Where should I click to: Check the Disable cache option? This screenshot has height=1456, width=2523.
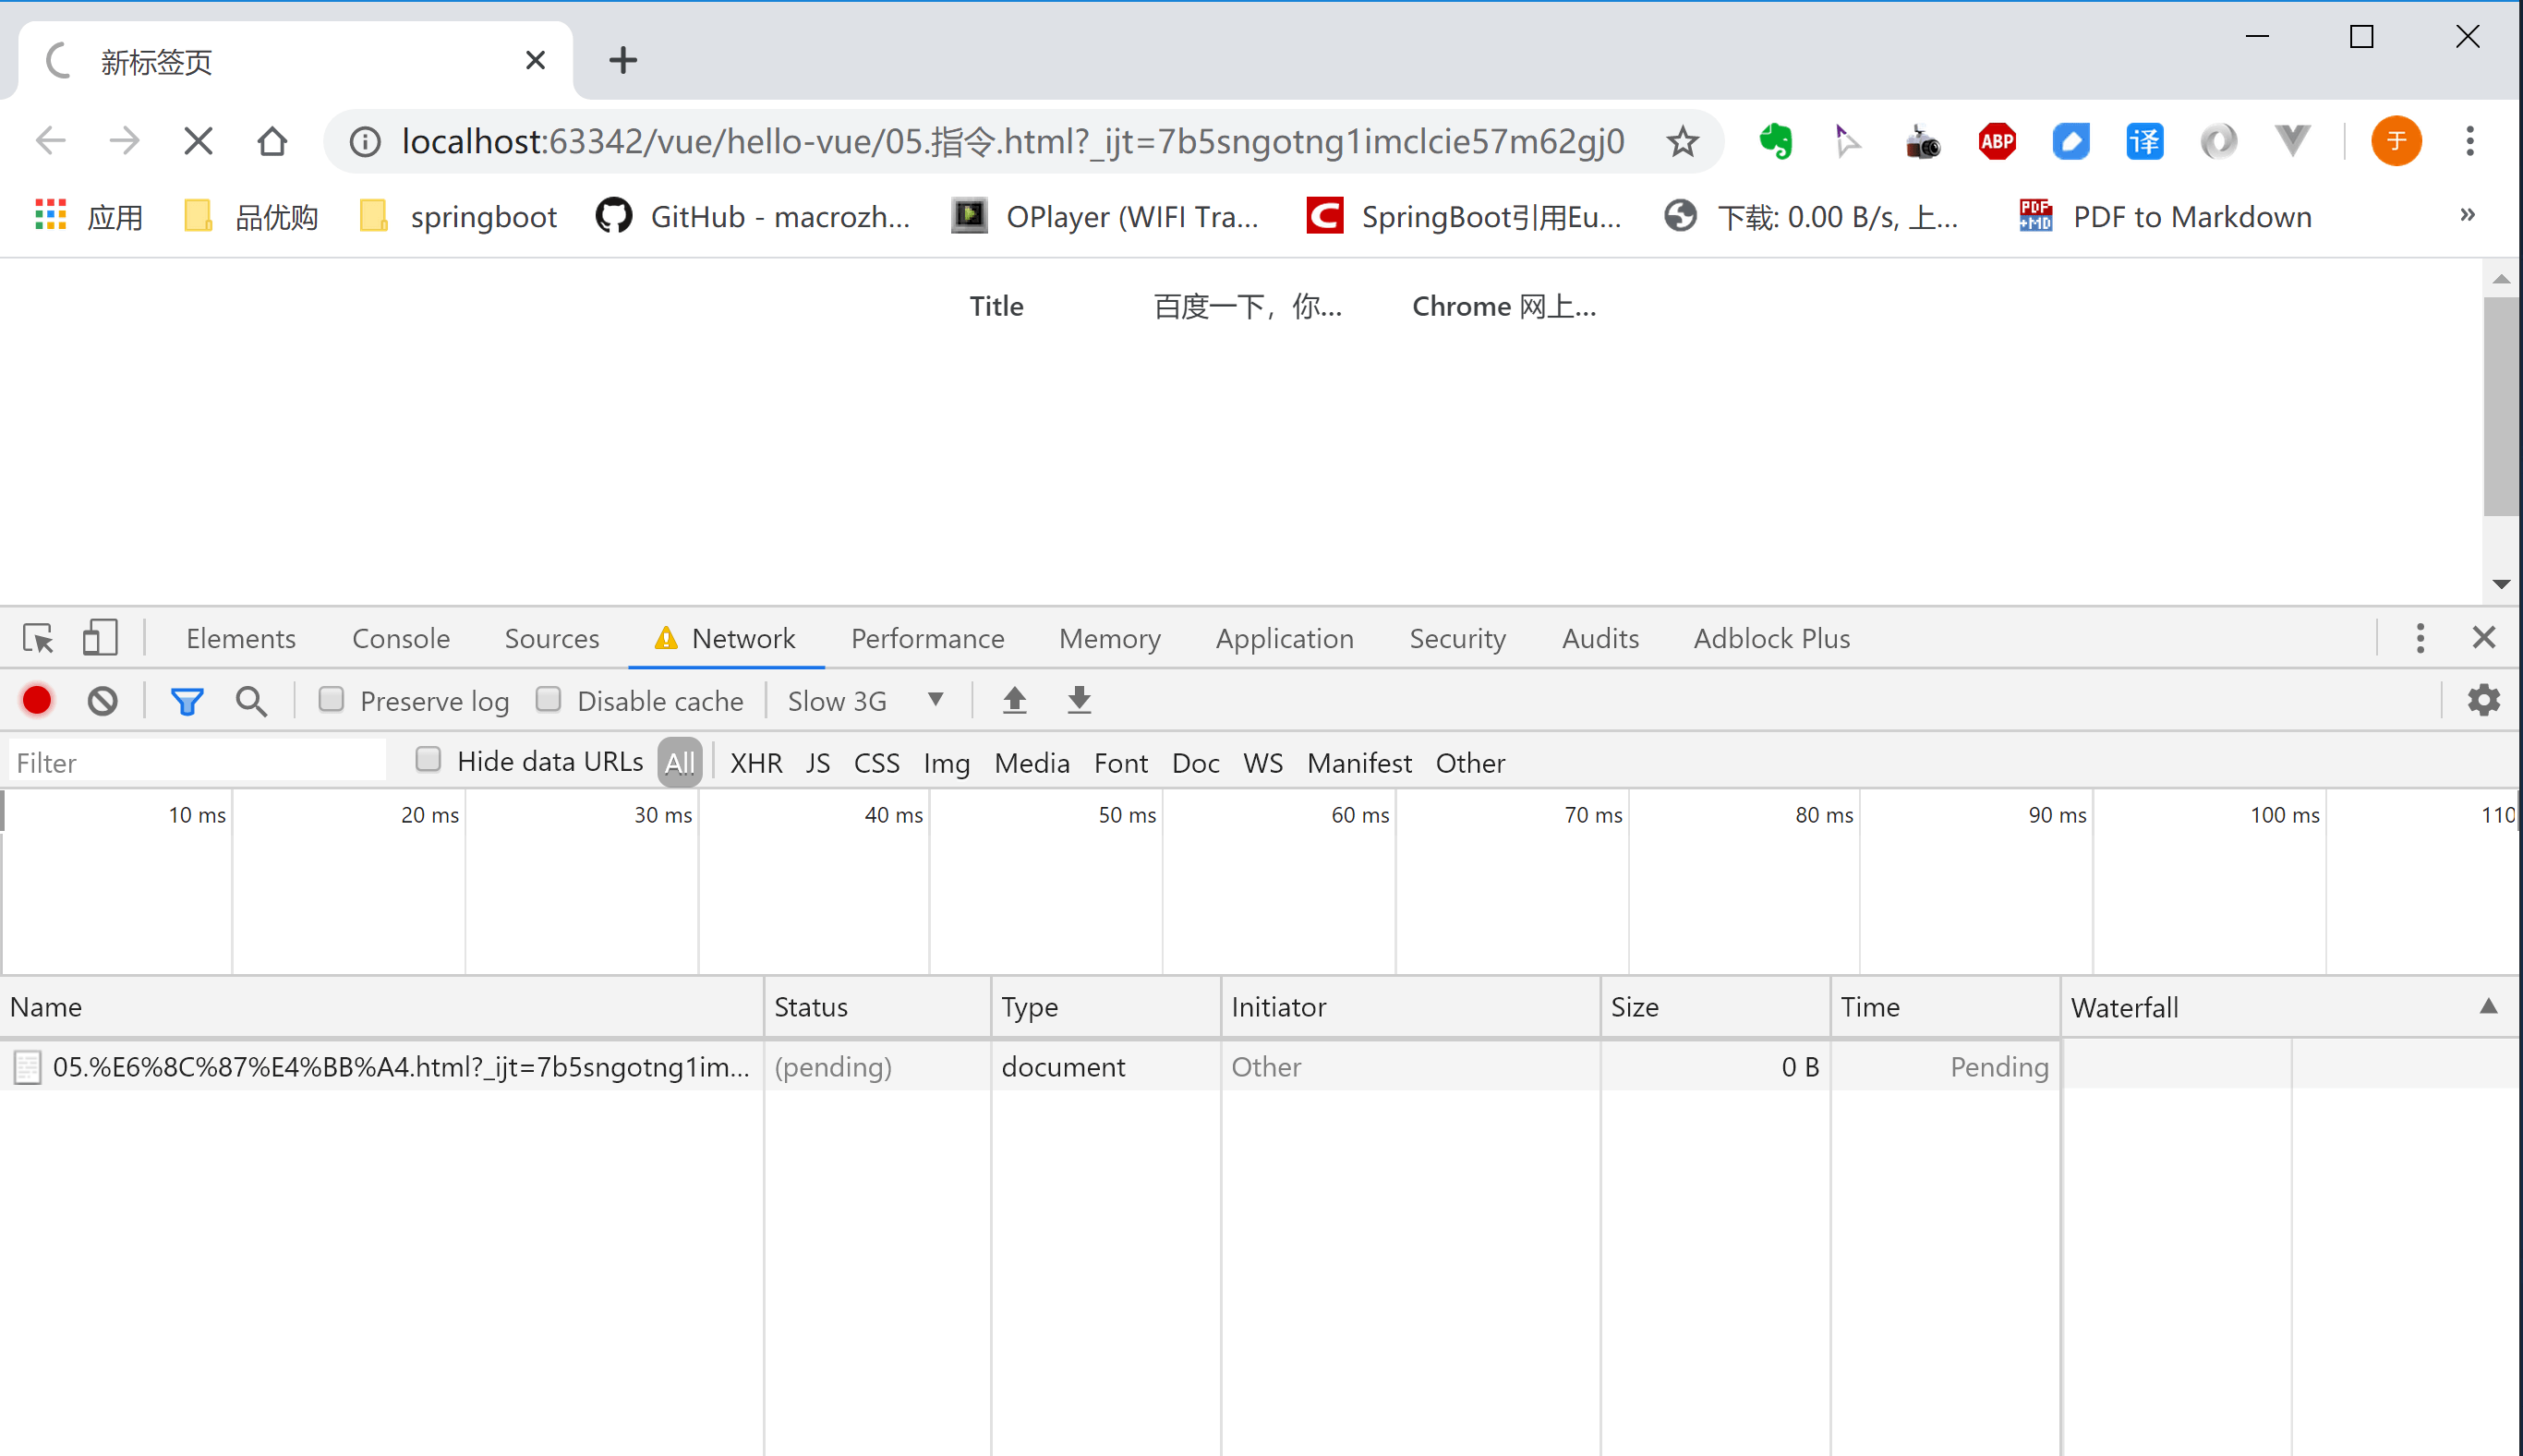pyautogui.click(x=548, y=699)
